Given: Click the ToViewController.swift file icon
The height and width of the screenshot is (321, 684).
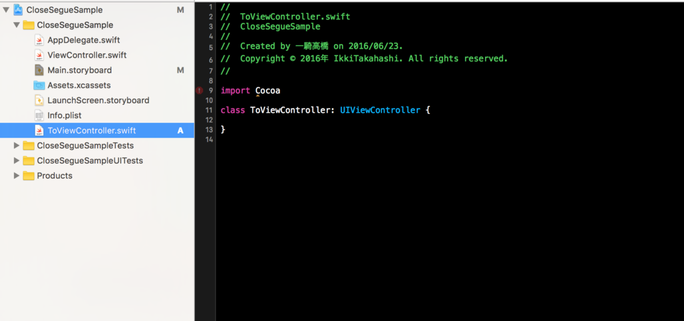Looking at the screenshot, I should click(x=39, y=130).
